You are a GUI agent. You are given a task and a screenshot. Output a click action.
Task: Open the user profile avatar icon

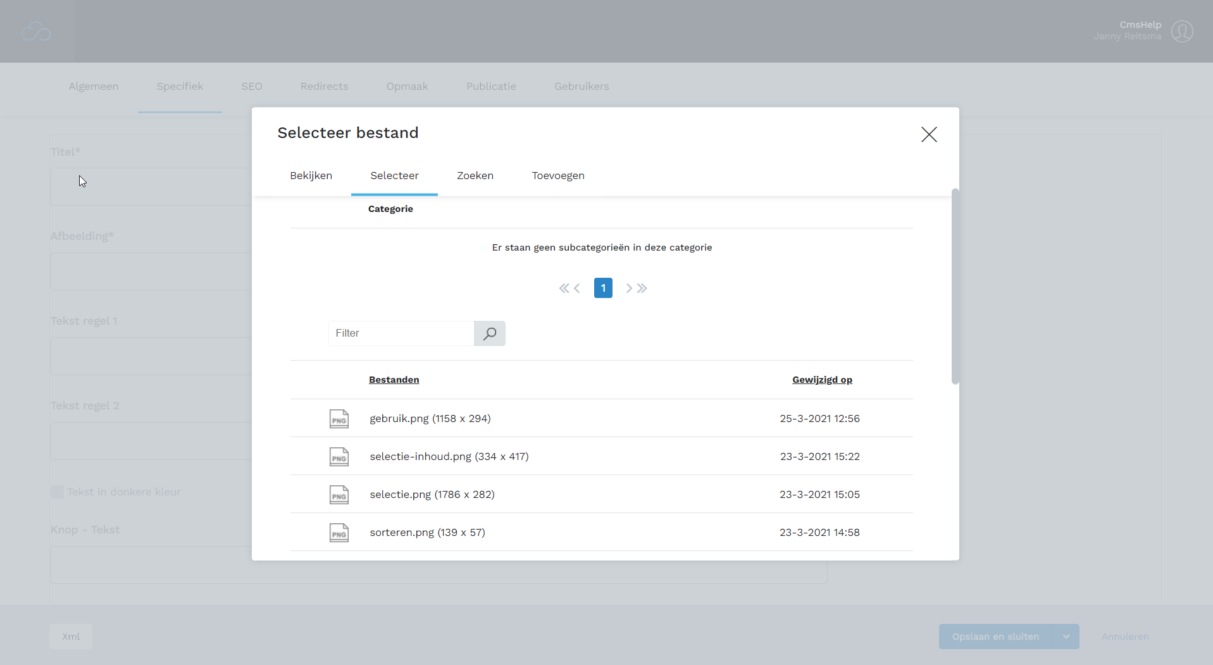tap(1181, 31)
